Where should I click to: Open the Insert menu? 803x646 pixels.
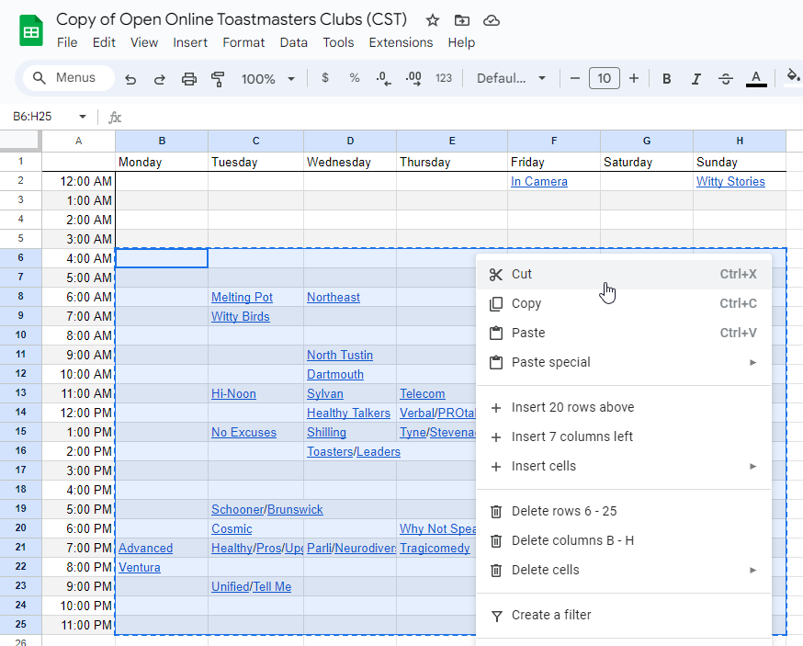(190, 42)
